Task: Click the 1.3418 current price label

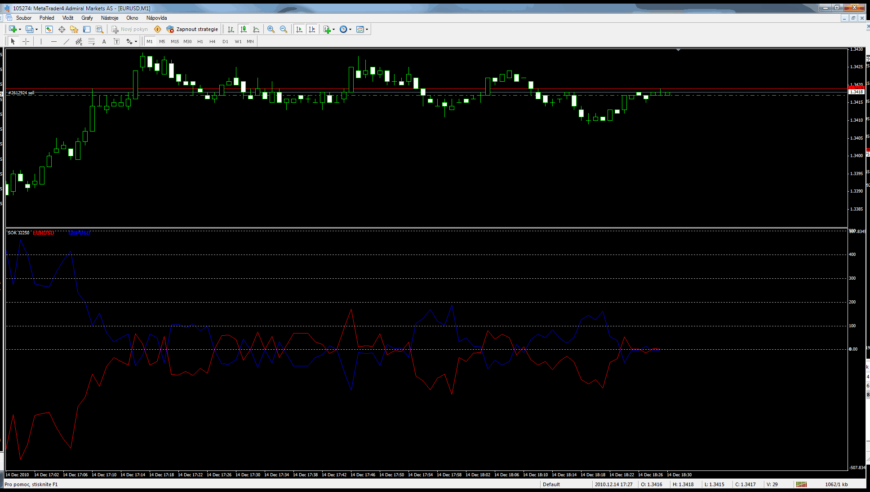Action: pos(856,92)
